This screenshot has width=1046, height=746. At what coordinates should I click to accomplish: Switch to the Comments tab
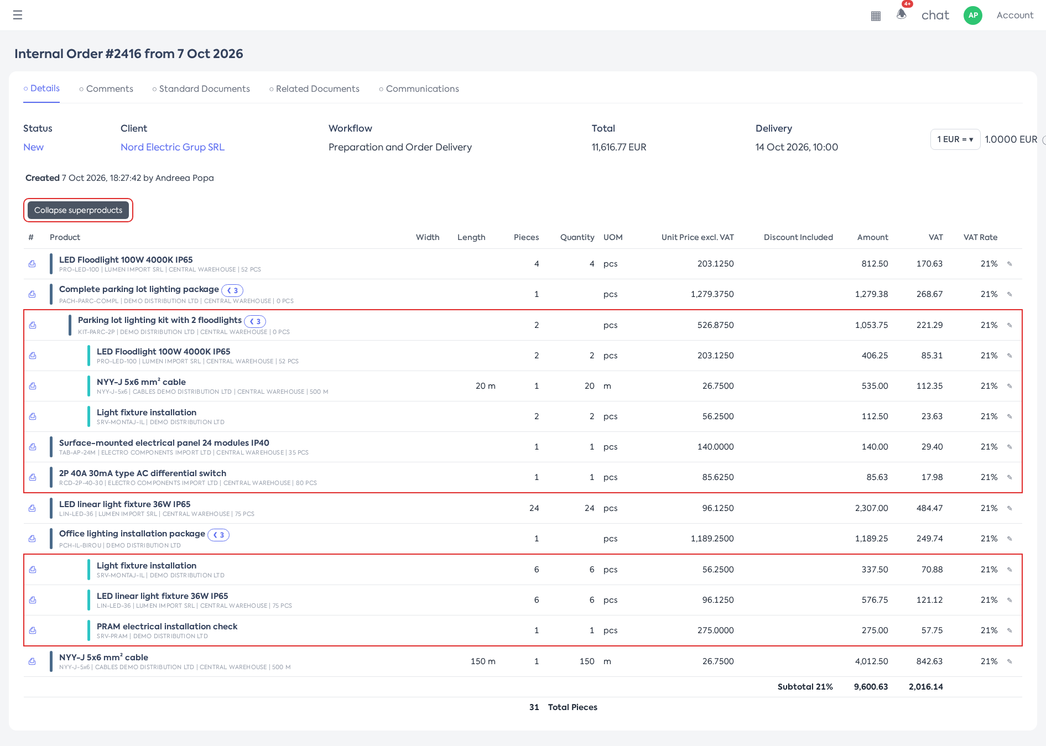[x=106, y=89]
